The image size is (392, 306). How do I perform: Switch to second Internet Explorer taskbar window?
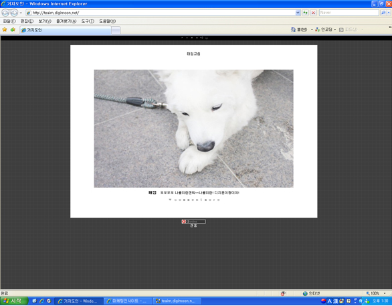[x=128, y=301]
